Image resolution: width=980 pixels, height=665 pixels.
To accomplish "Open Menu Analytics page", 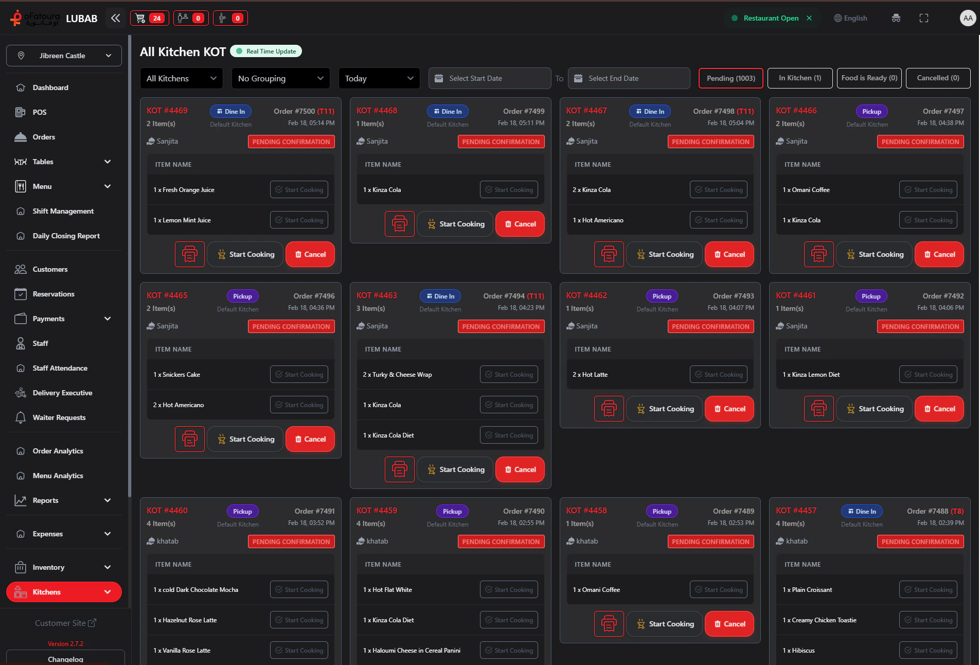I will [x=64, y=476].
